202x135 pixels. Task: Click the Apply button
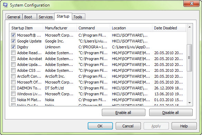[156, 126]
